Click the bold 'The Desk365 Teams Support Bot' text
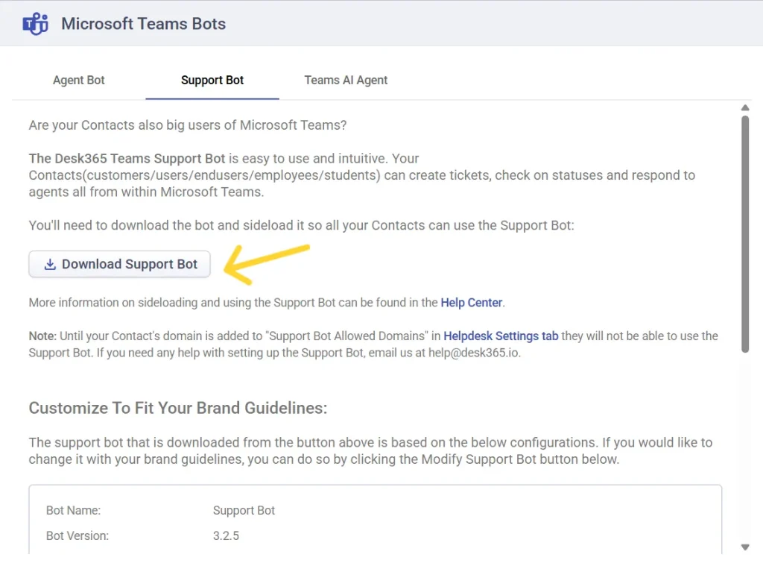The image size is (763, 566). 127,158
